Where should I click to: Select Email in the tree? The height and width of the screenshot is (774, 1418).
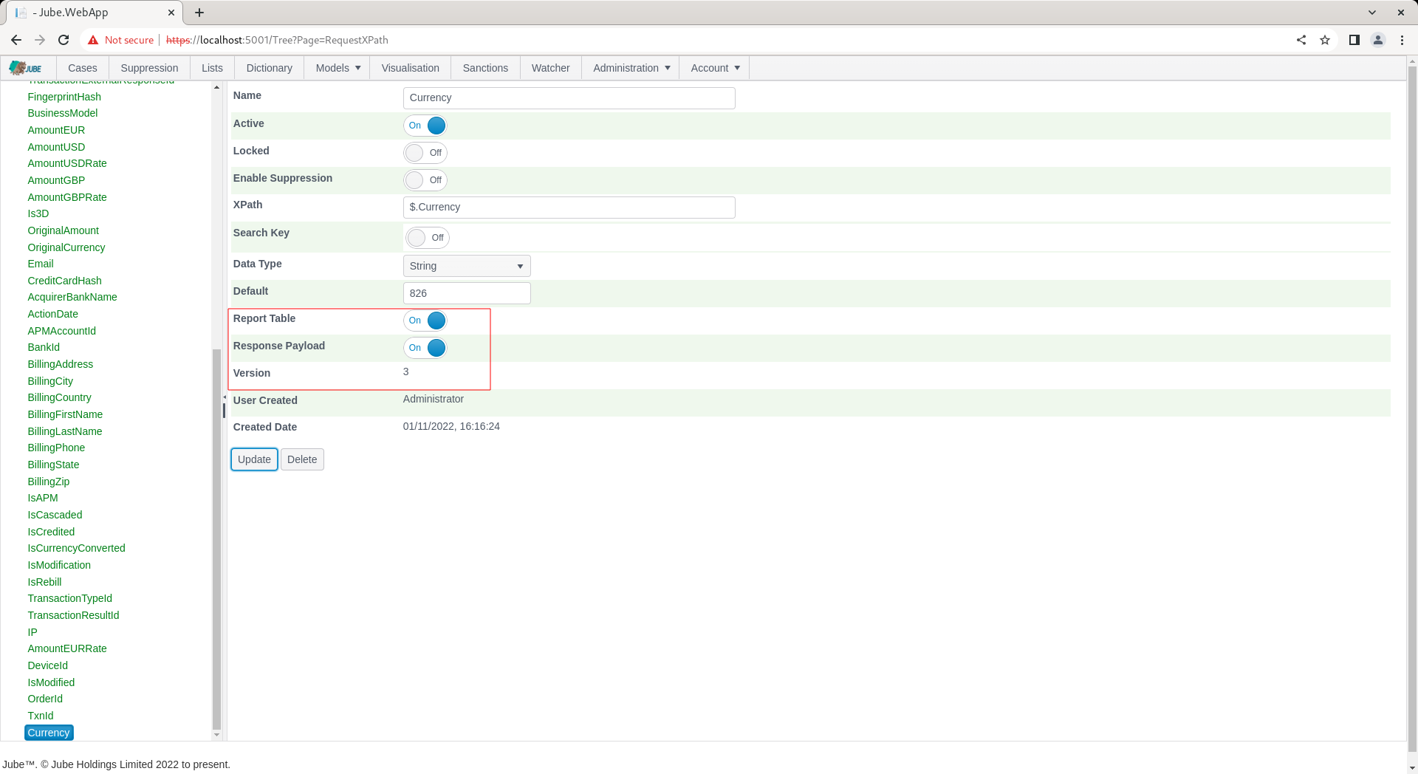[41, 264]
